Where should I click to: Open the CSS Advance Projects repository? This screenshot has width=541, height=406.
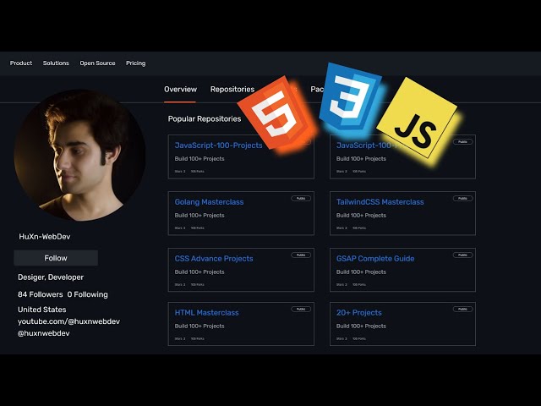point(214,259)
